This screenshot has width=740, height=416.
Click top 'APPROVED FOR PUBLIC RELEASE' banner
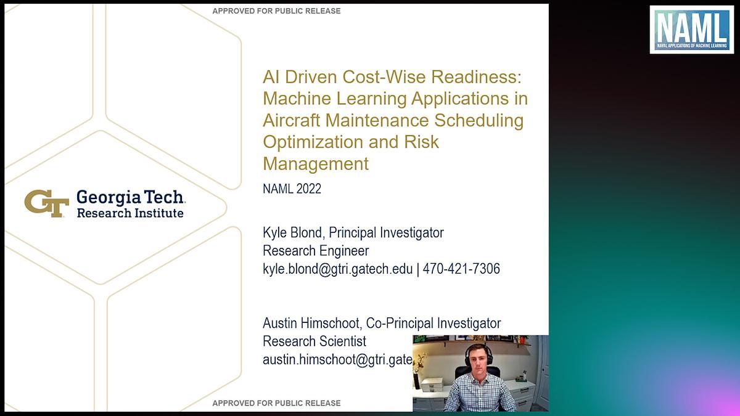(x=276, y=11)
